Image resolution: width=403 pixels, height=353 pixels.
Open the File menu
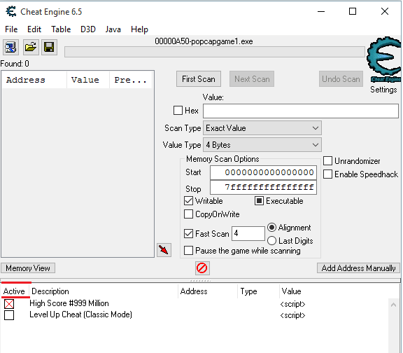coord(11,29)
